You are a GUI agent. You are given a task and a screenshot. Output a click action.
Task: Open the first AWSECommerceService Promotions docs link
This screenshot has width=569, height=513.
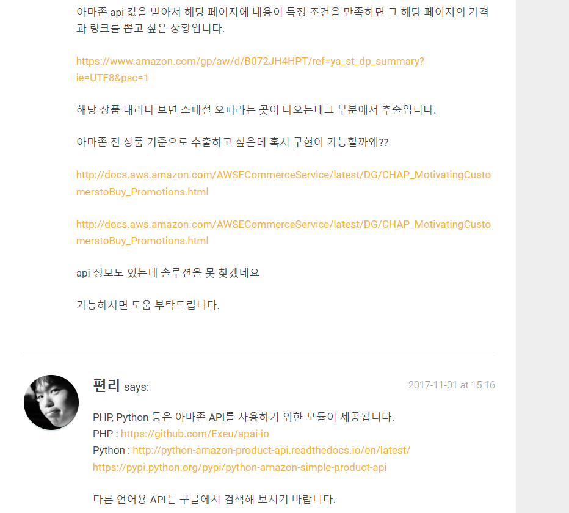click(x=283, y=183)
